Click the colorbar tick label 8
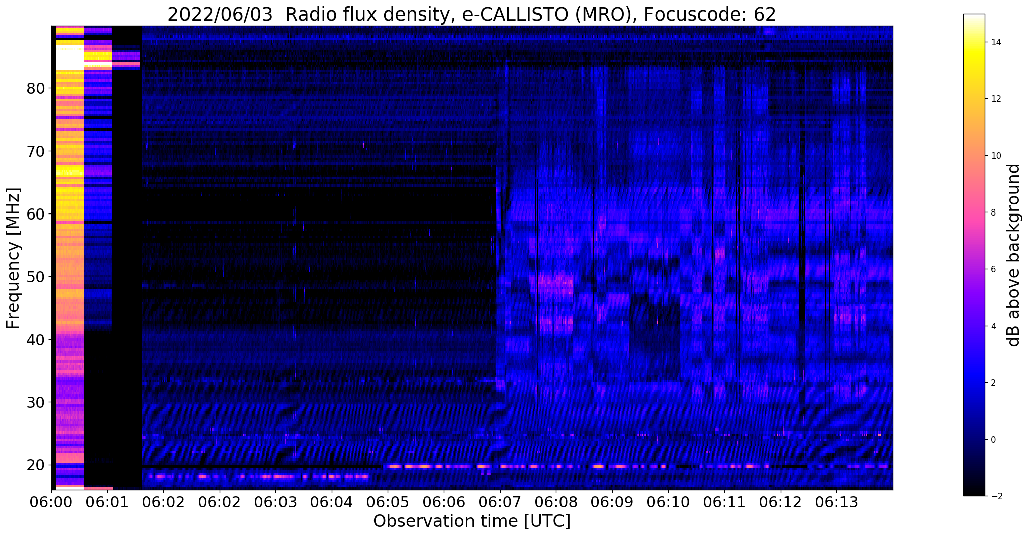This screenshot has width=1029, height=536. (992, 212)
